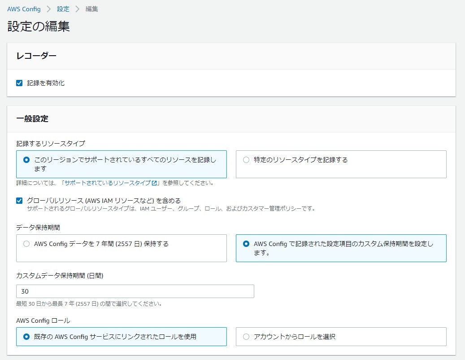Select the radio for recording all supported resources
This screenshot has width=465, height=360.
click(26, 160)
